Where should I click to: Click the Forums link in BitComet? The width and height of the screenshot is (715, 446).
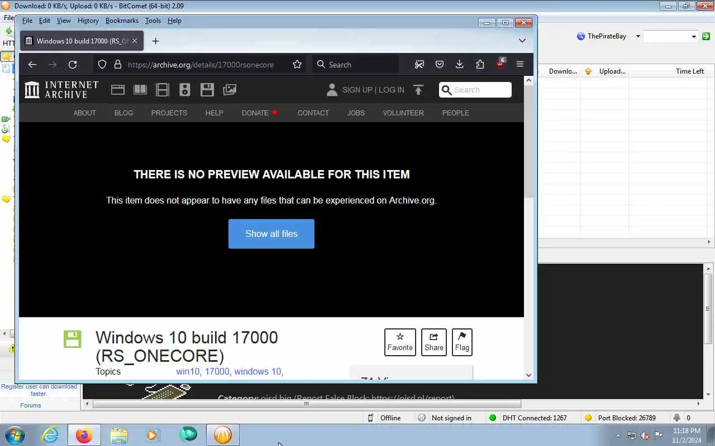click(x=31, y=405)
